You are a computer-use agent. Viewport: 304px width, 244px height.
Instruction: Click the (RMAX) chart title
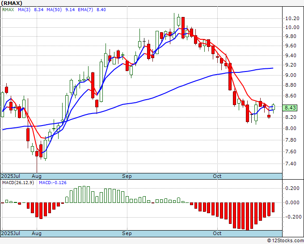point(12,3)
